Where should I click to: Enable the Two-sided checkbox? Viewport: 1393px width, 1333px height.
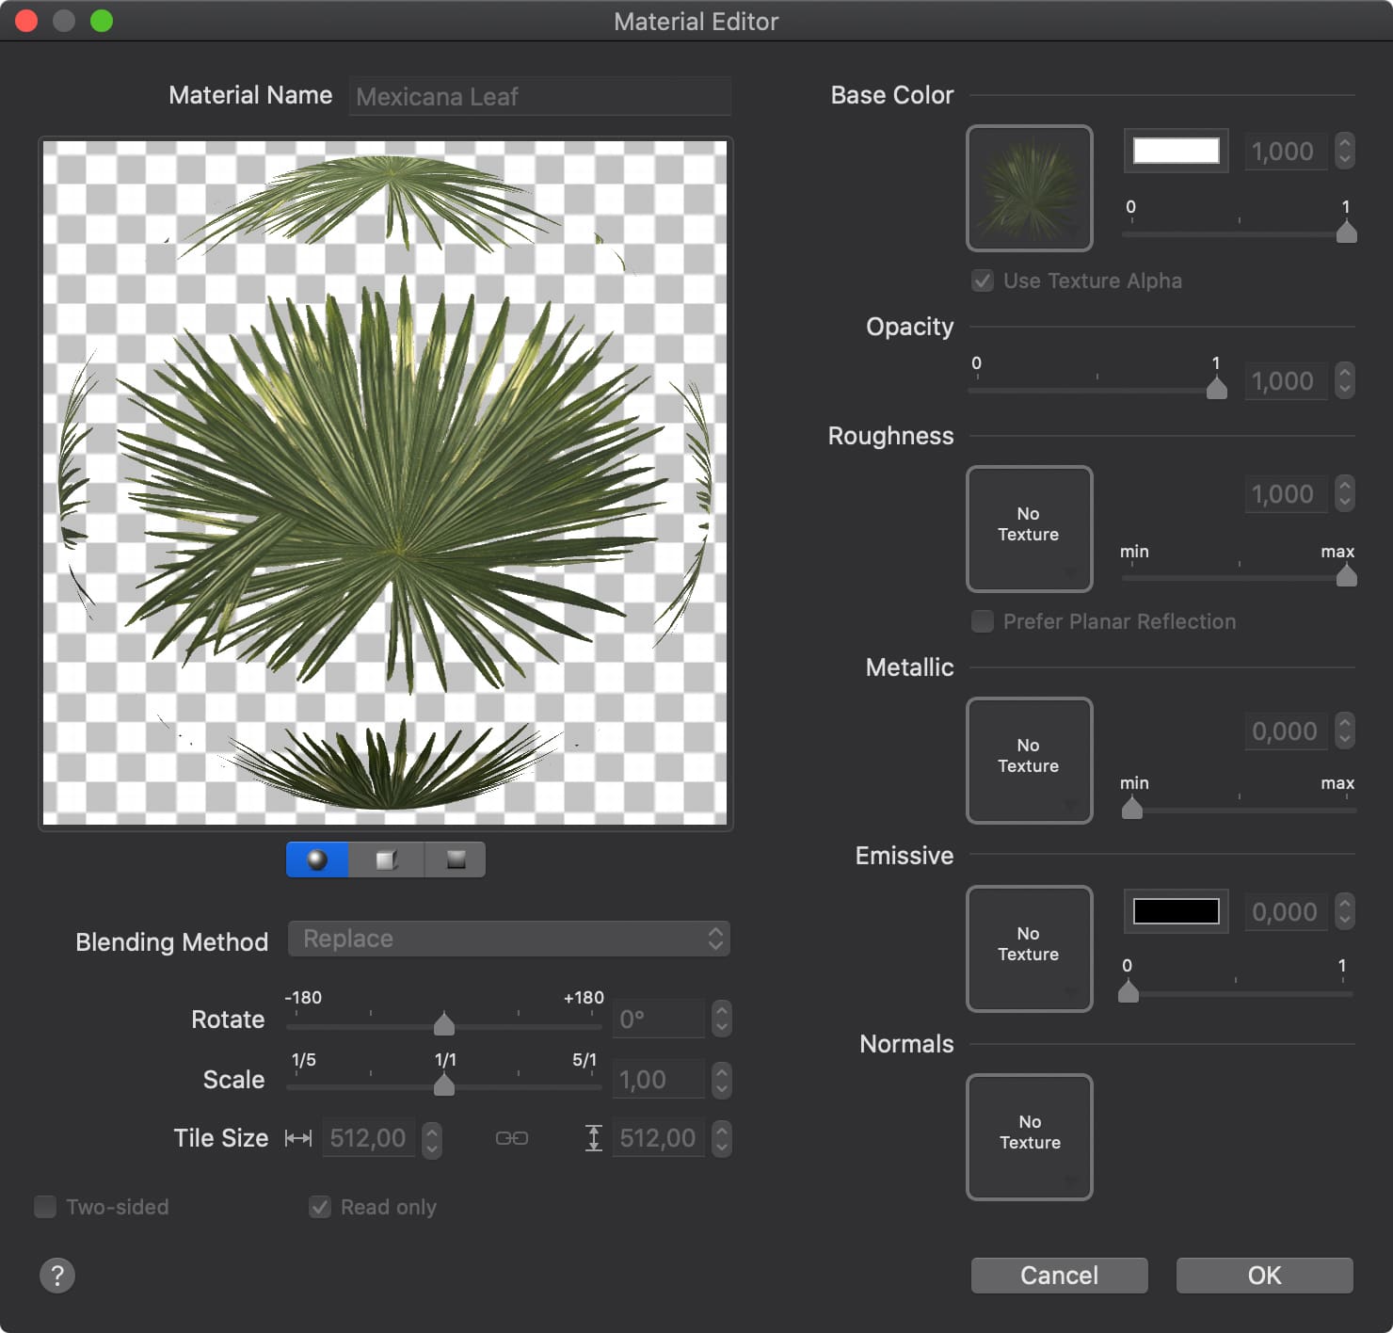point(45,1207)
